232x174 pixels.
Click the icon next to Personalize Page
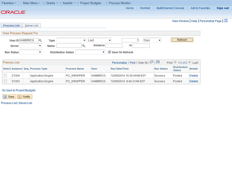point(226,21)
